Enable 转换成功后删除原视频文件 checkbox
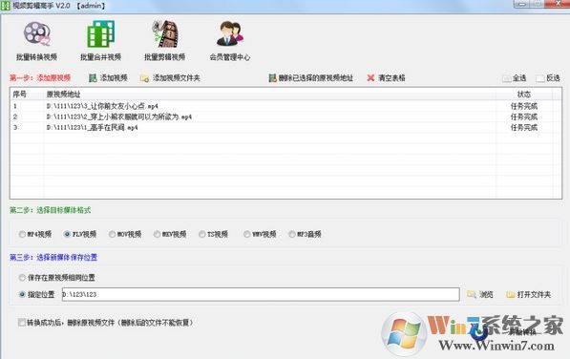This screenshot has height=359, width=570. pos(22,323)
